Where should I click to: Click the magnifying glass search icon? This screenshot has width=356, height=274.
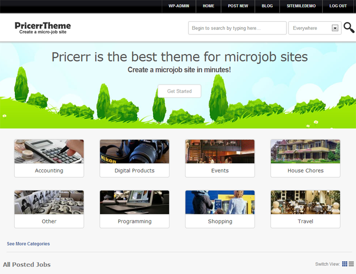pos(349,27)
